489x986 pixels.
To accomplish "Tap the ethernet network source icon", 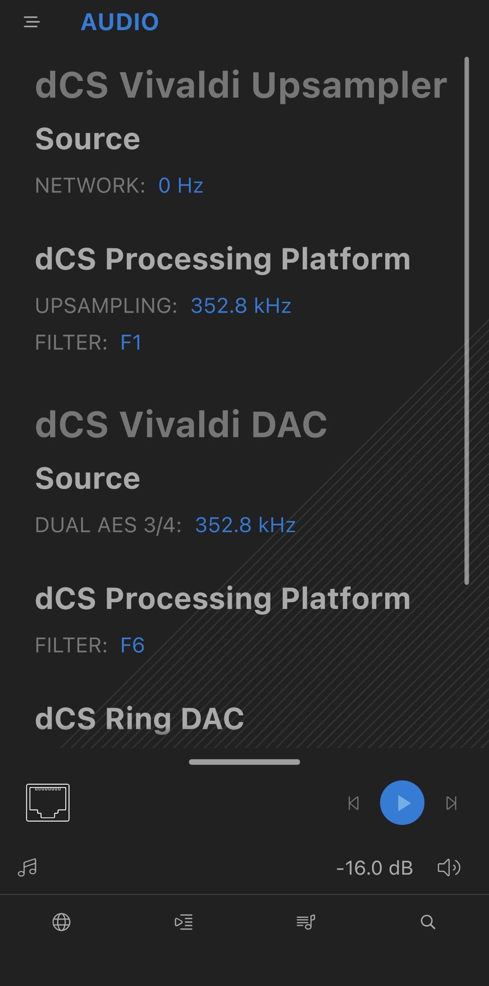I will tap(48, 802).
